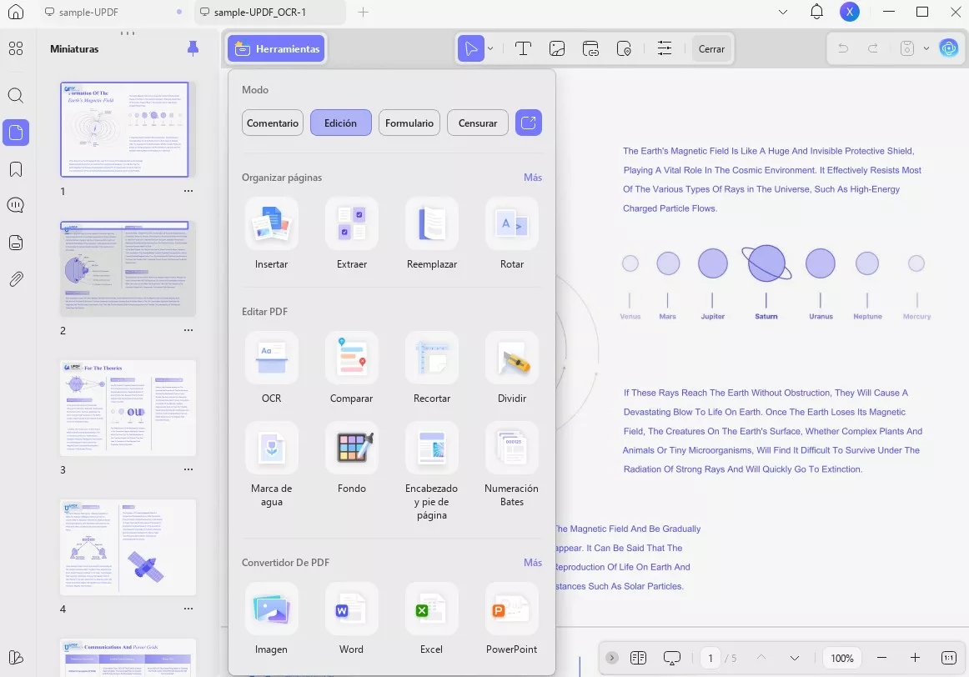Click the save icon
Viewport: 969px width, 677px height.
(x=906, y=49)
